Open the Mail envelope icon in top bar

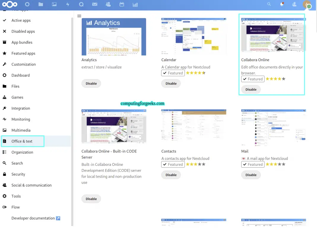pos(95,4)
